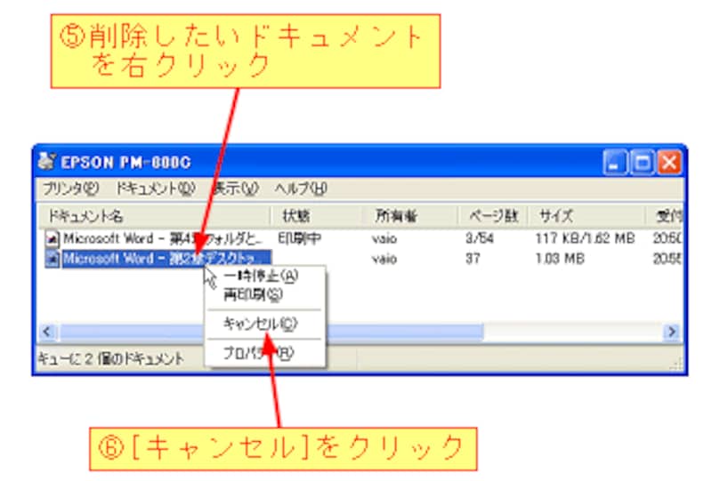
Task: Sort by ドキュメント名 column header
Action: 154,215
